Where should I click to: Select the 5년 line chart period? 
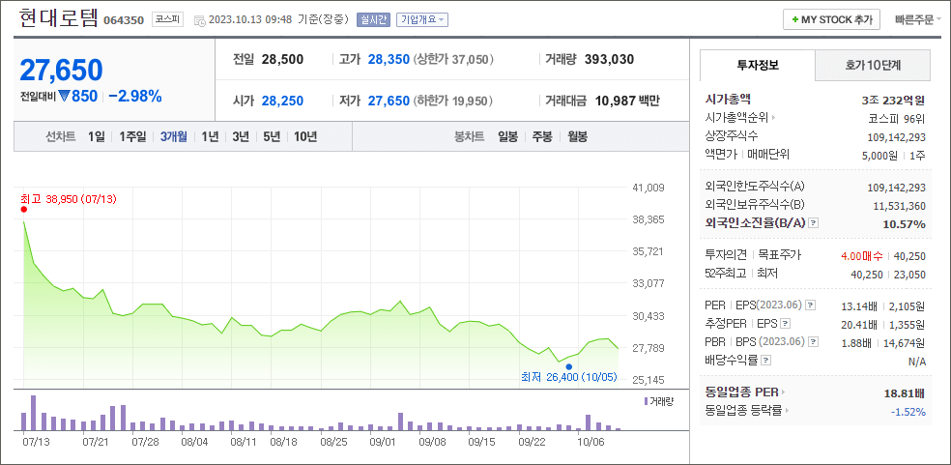pyautogui.click(x=272, y=136)
